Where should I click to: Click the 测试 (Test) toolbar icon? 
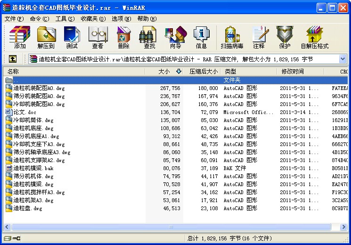[x=72, y=37]
